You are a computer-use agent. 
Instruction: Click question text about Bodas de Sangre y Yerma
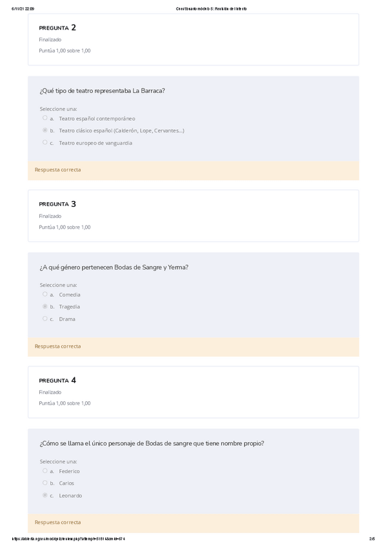click(114, 268)
